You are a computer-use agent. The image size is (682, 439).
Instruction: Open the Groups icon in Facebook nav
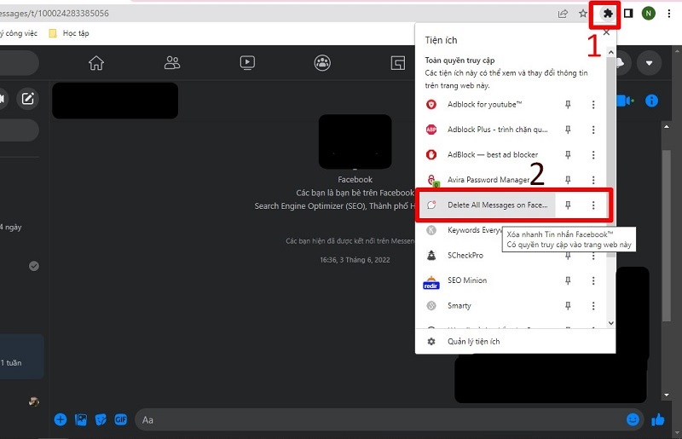point(322,63)
